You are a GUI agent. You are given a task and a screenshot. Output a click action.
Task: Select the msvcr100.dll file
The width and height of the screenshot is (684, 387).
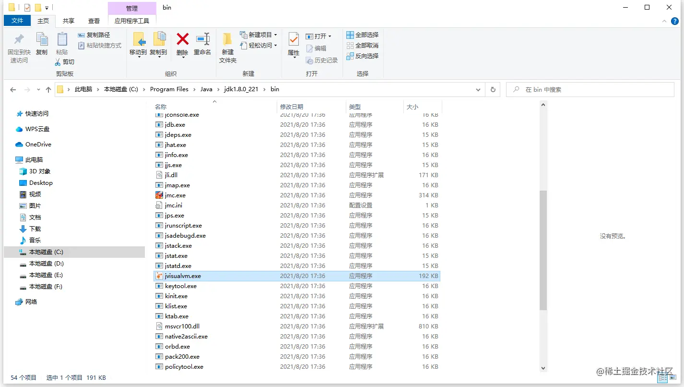(297, 327)
